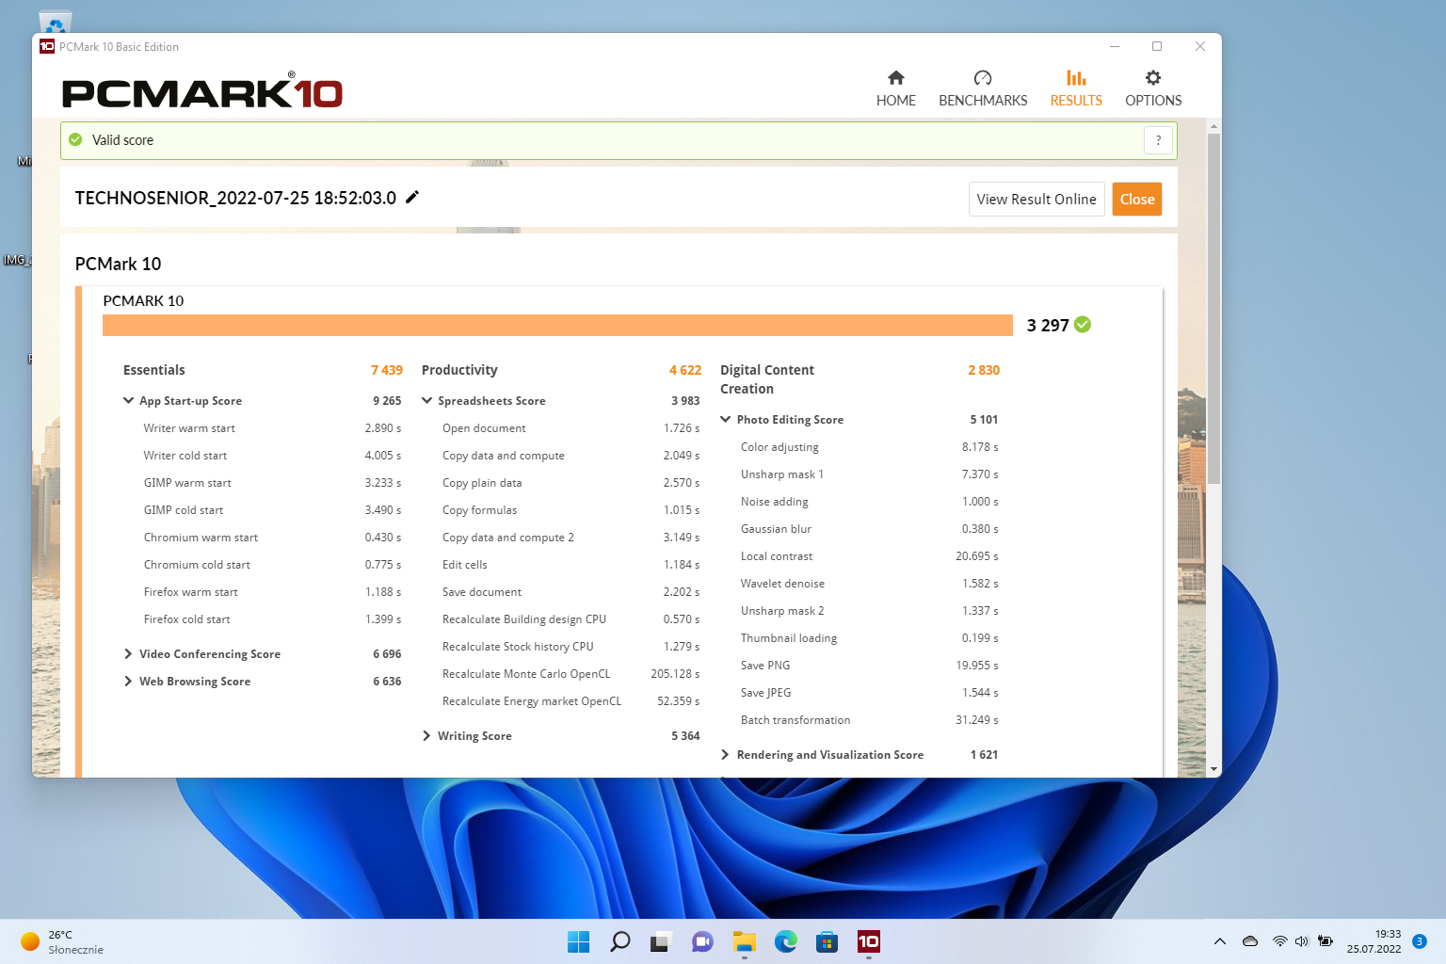
Task: Open File Explorer from the taskbar
Action: (x=744, y=941)
